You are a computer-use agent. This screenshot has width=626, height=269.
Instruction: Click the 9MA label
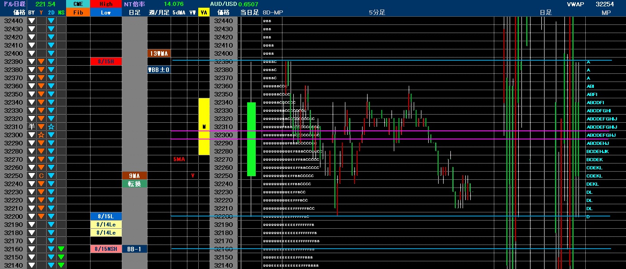point(134,176)
